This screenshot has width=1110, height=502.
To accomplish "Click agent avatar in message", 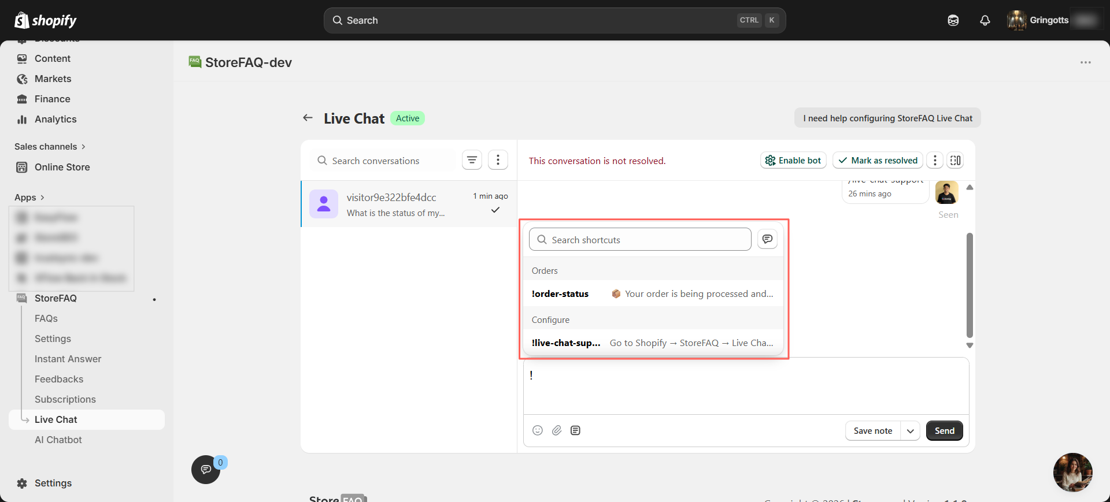I will click(x=946, y=192).
